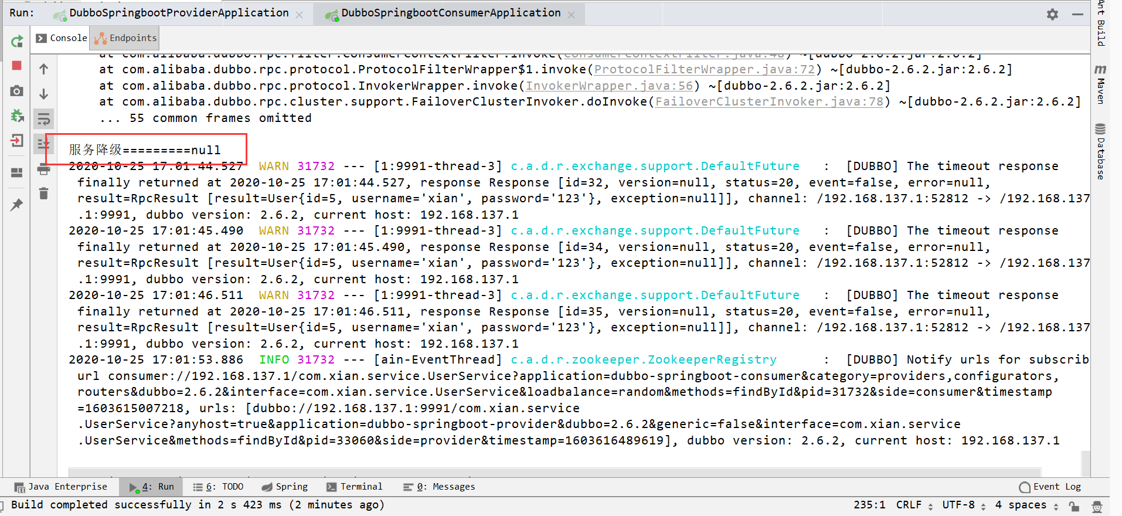1122x516 pixels.
Task: Click the tool windows quick-access corner icon
Action: [2, 506]
